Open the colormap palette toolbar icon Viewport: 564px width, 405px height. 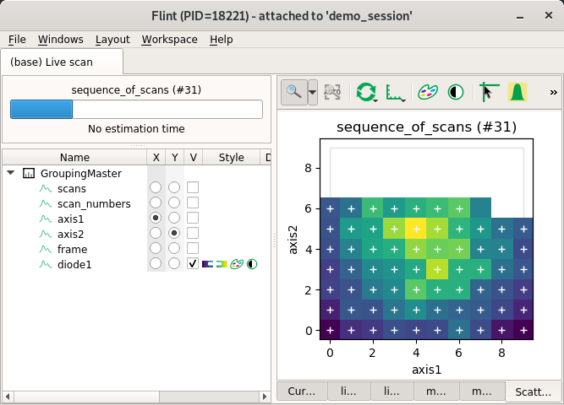(x=428, y=92)
